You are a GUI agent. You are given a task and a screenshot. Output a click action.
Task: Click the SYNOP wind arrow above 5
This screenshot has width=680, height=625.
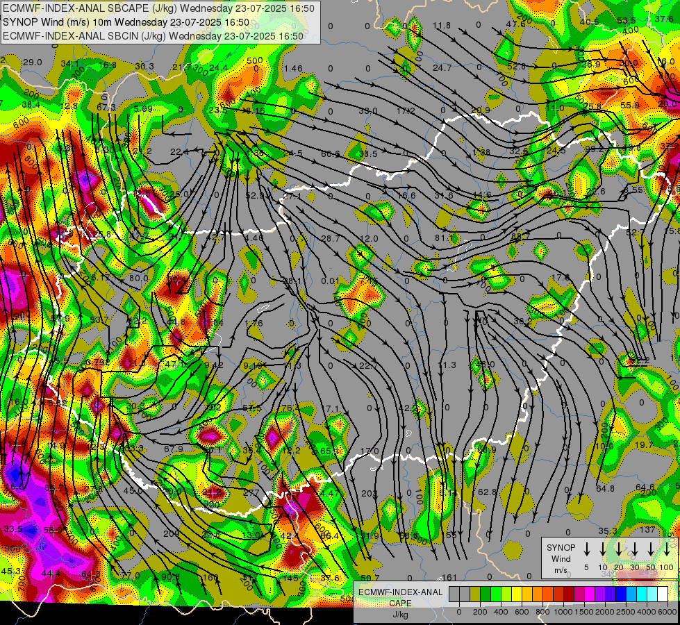[586, 549]
